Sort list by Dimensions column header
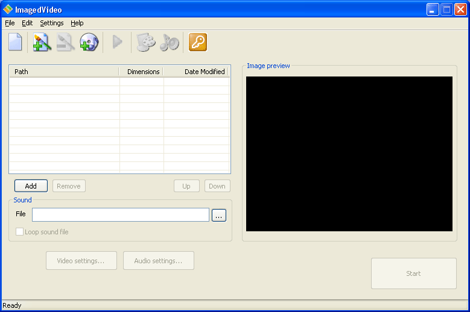 point(141,72)
